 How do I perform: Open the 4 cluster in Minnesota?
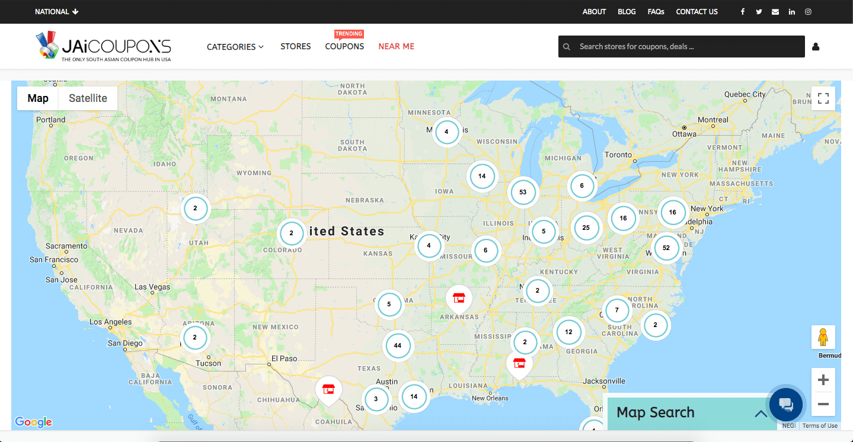pyautogui.click(x=446, y=132)
